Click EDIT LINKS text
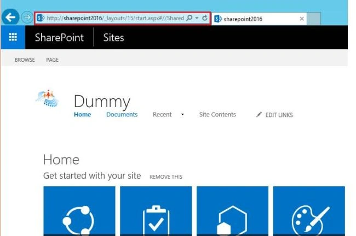Screen dimensions: 356x236 point(279,115)
